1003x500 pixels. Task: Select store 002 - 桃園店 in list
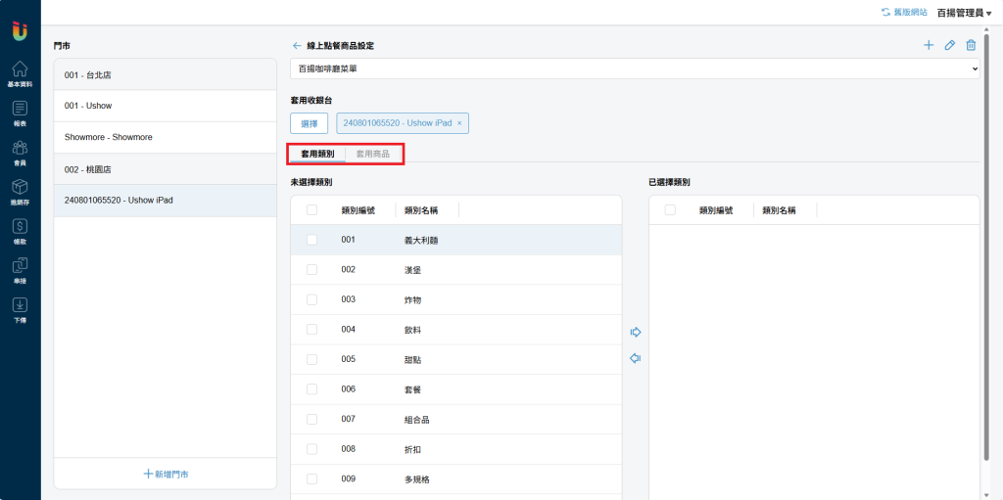coord(166,169)
